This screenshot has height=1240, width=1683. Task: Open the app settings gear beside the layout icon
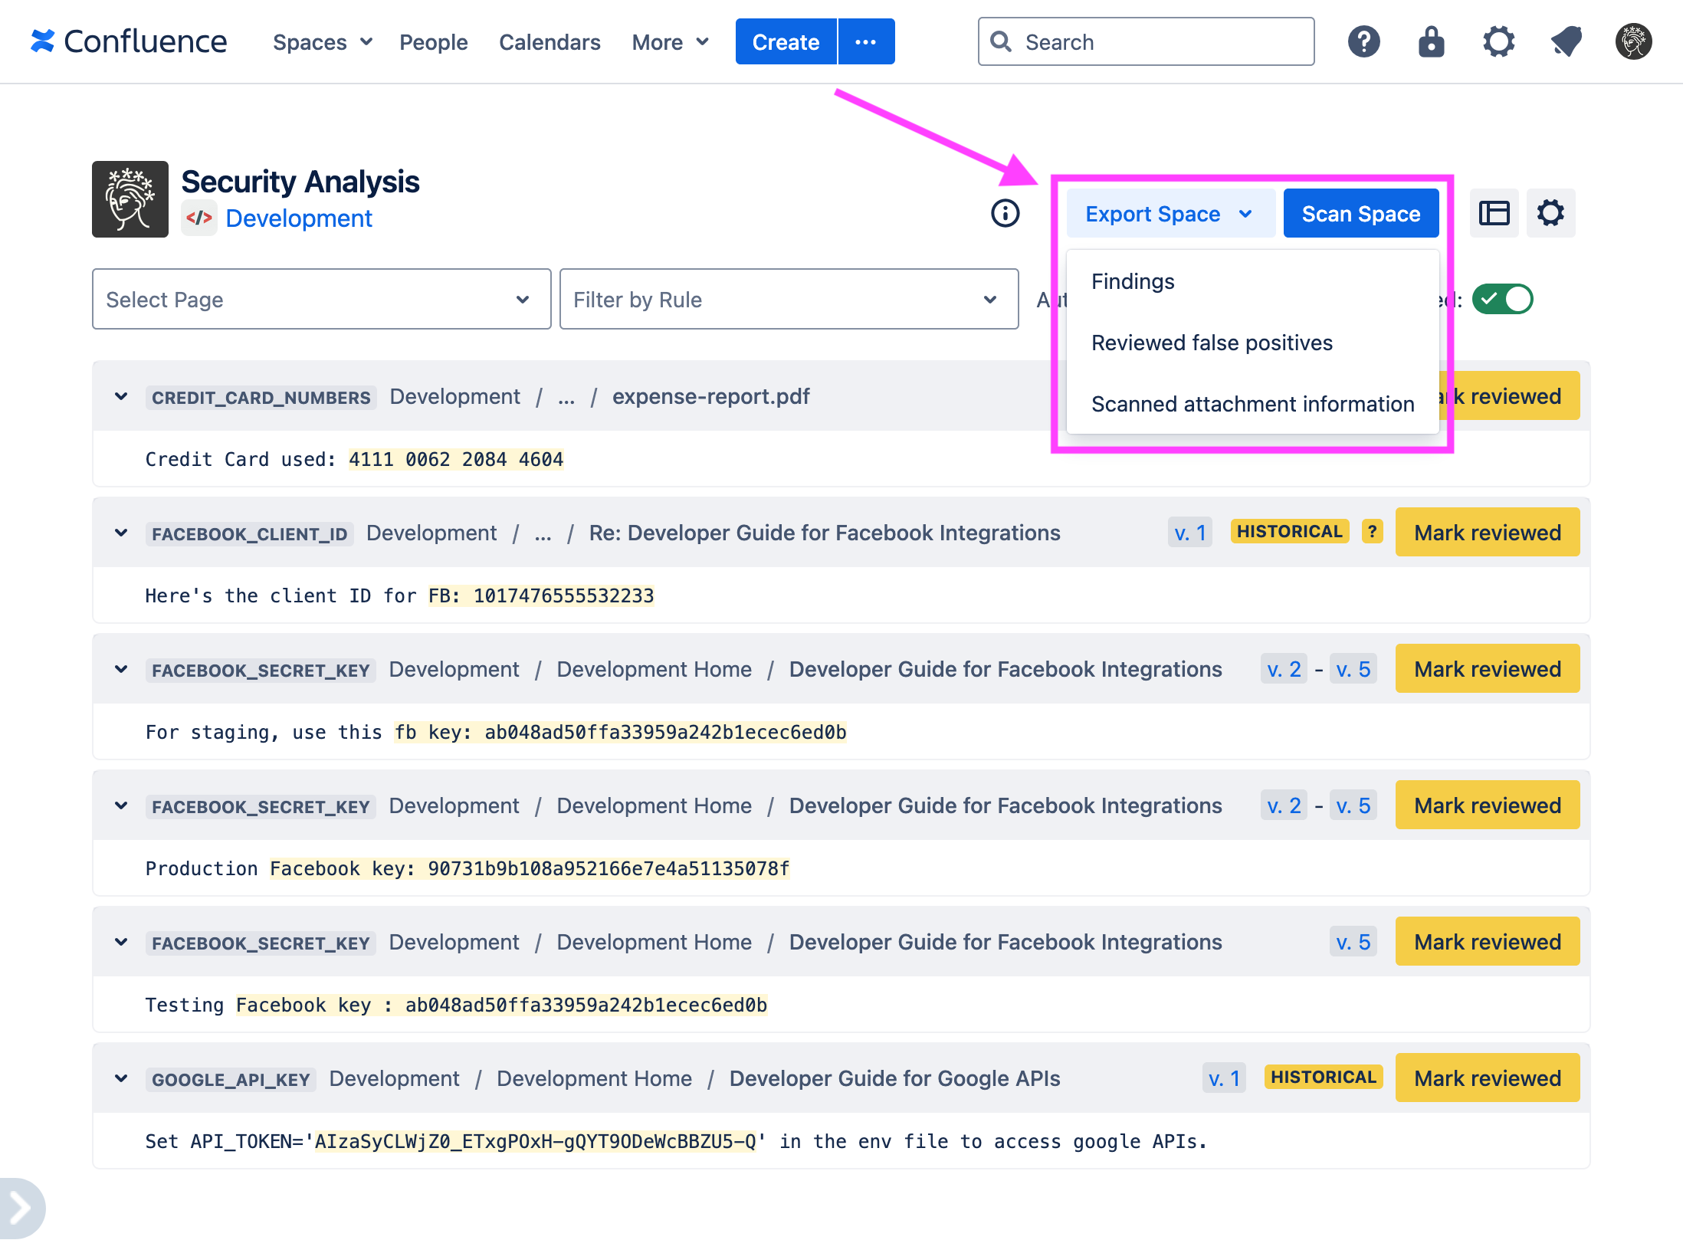click(x=1550, y=213)
